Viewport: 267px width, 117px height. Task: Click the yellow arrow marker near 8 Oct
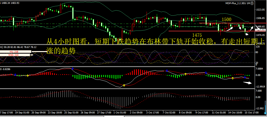[x=186, y=74]
